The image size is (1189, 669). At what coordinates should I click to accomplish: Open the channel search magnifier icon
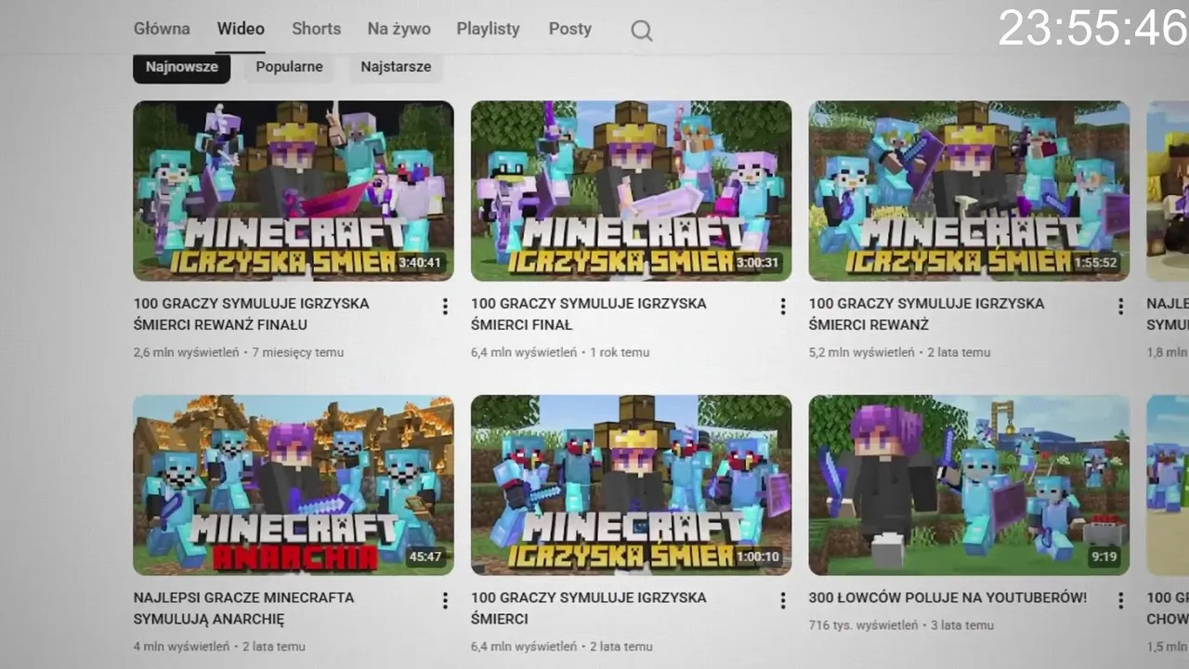coord(642,31)
